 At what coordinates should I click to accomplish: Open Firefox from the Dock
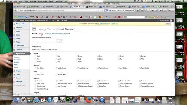tap(89, 100)
